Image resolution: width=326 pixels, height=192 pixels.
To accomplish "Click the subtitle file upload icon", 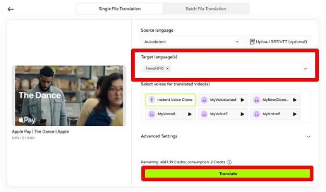I will coord(252,42).
